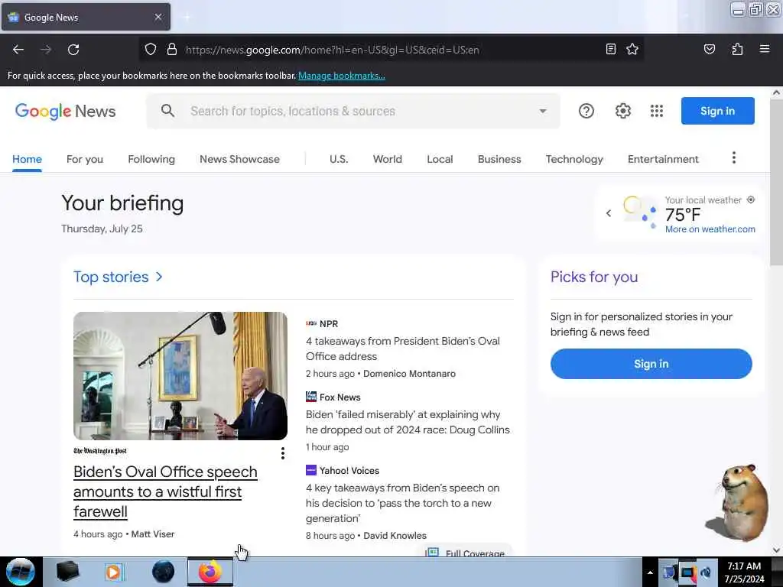Bookmark this page with the star icon
Viewport: 783px width, 587px height.
pyautogui.click(x=632, y=49)
